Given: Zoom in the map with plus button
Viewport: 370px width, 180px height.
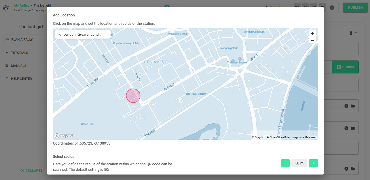Looking at the screenshot, I should click(x=312, y=34).
